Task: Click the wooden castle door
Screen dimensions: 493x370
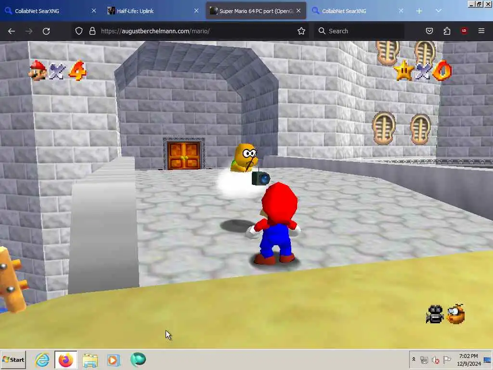Action: (x=184, y=156)
